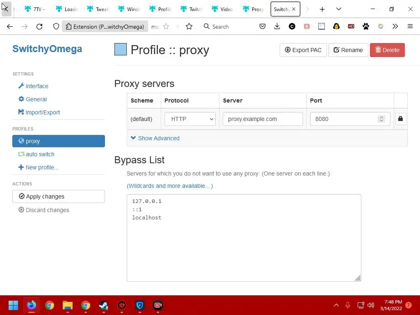Viewport: 420px width, 315px height.
Task: Click the blue profile color swatch
Action: click(120, 49)
